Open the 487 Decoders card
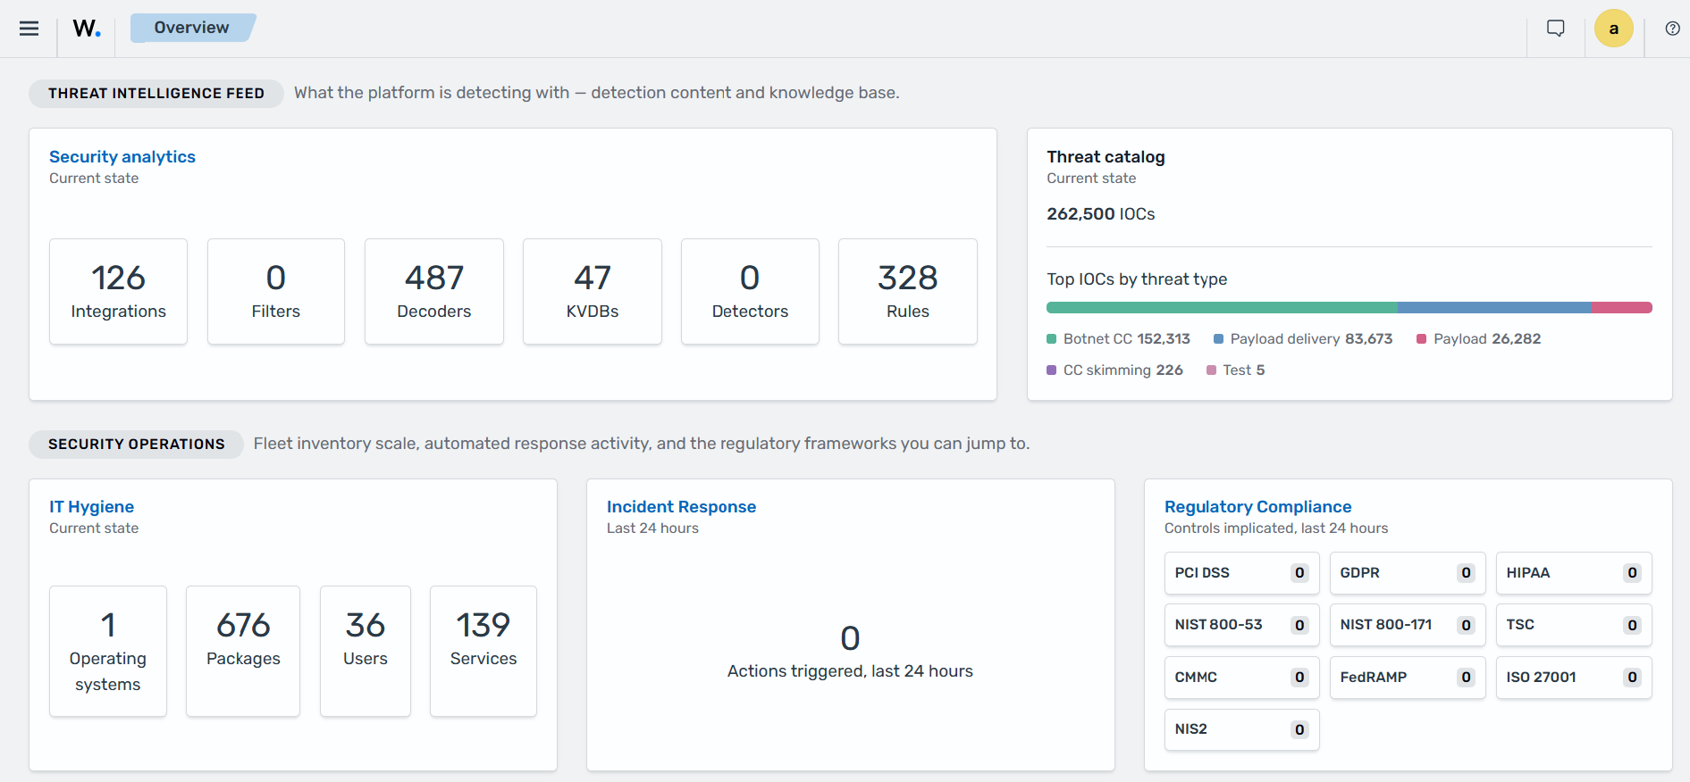The height and width of the screenshot is (782, 1690). pyautogui.click(x=434, y=291)
